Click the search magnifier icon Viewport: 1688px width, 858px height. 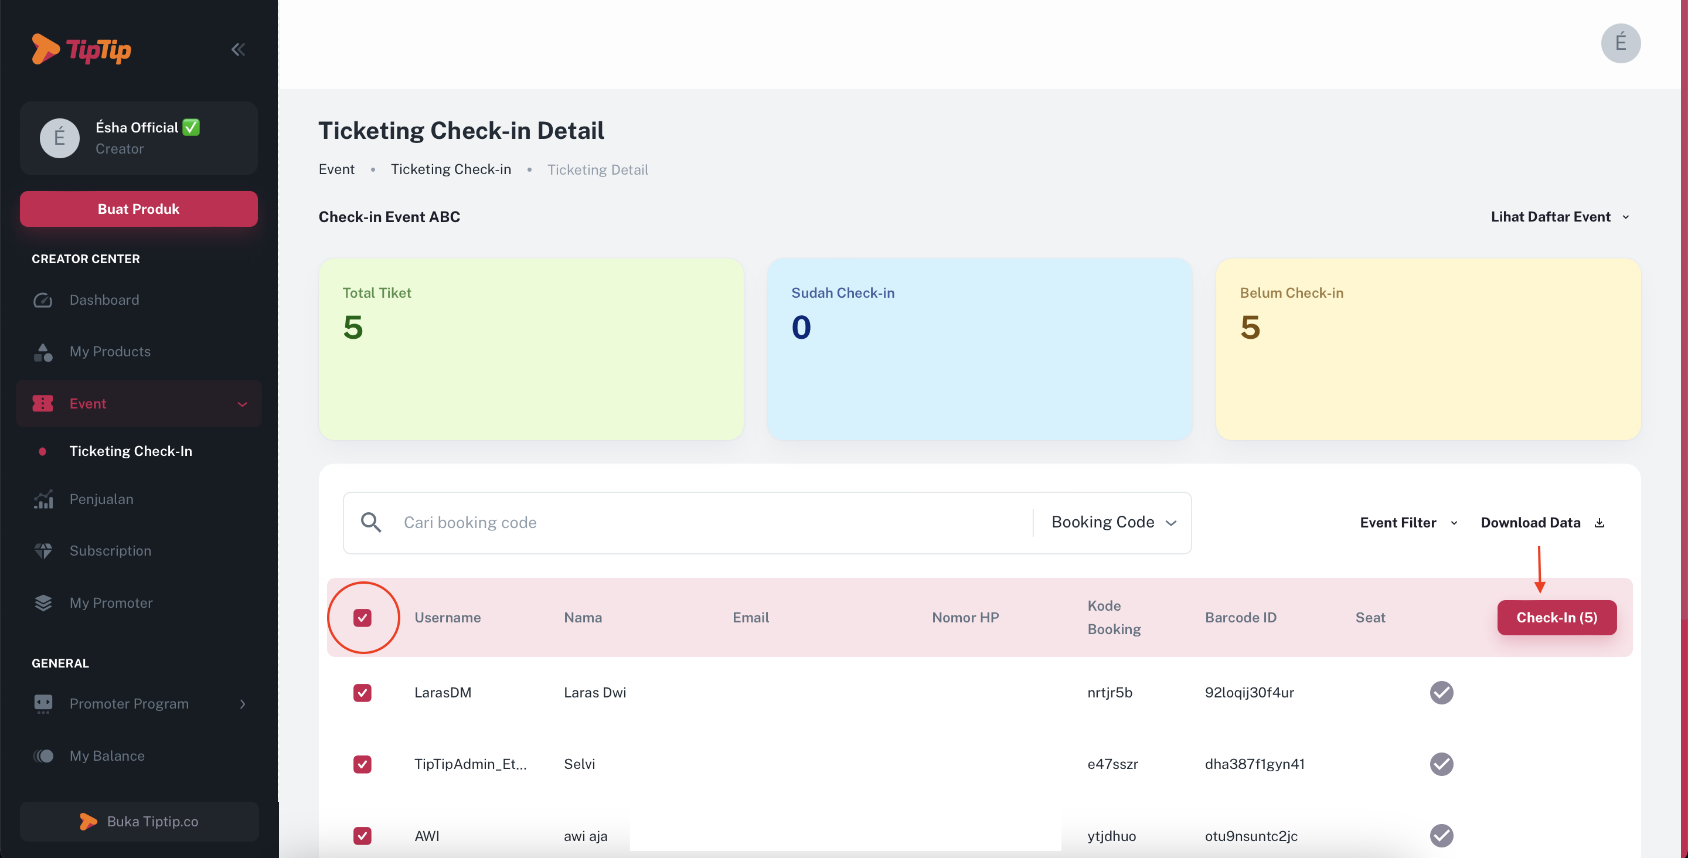371,522
